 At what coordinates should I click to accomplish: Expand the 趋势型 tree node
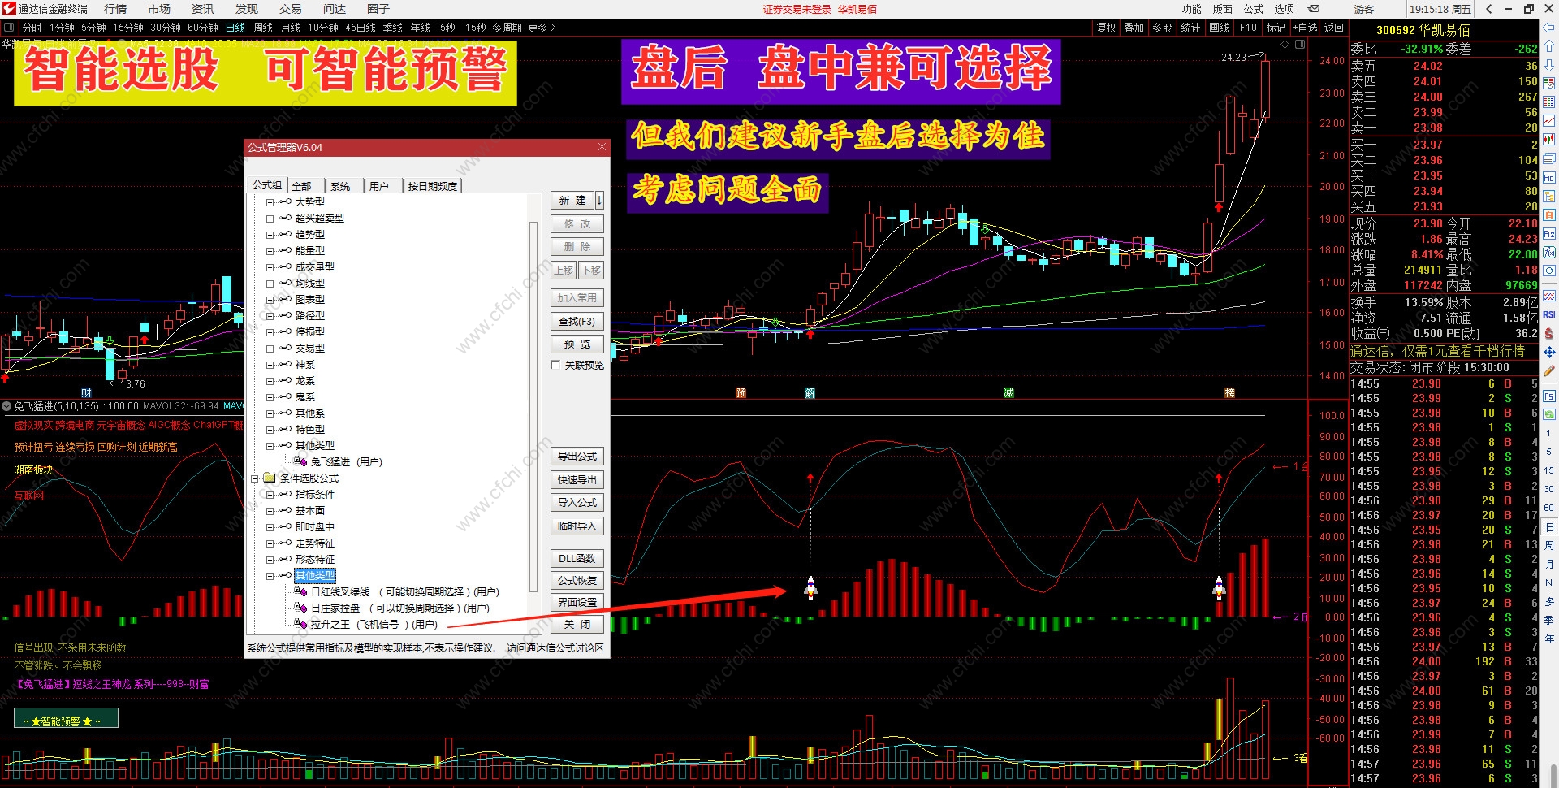click(x=270, y=235)
